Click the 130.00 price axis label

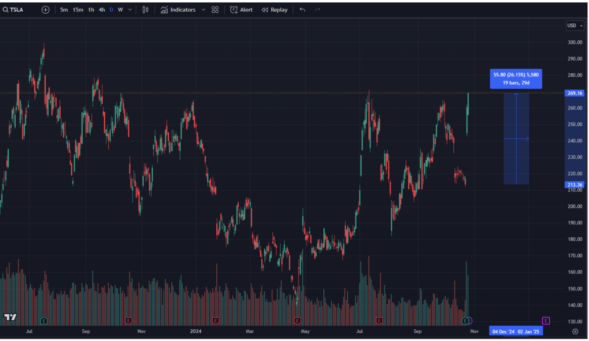tap(575, 321)
